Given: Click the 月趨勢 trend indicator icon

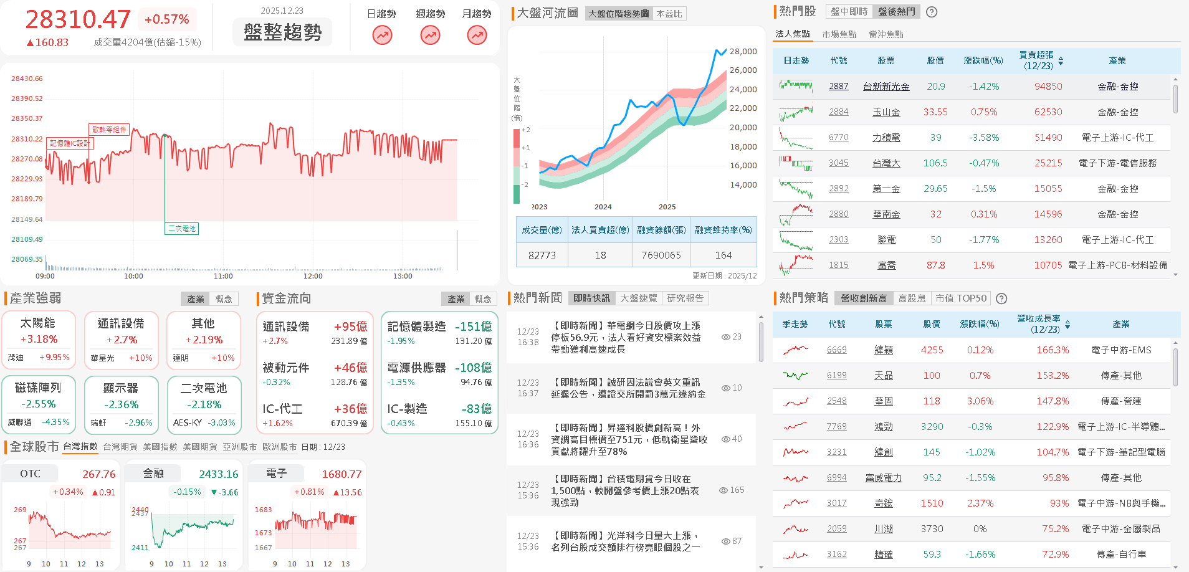Looking at the screenshot, I should coord(477,36).
